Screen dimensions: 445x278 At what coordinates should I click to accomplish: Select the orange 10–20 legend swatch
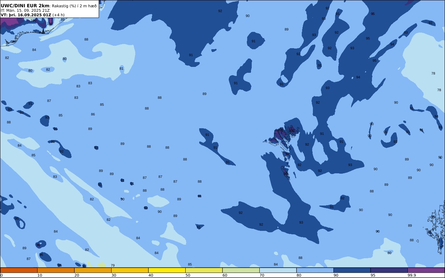pos(56,270)
